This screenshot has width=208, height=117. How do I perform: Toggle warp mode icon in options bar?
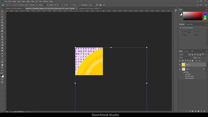[97, 5]
